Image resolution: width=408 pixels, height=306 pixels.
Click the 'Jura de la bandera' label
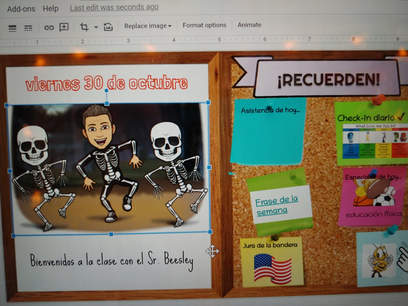click(x=270, y=245)
